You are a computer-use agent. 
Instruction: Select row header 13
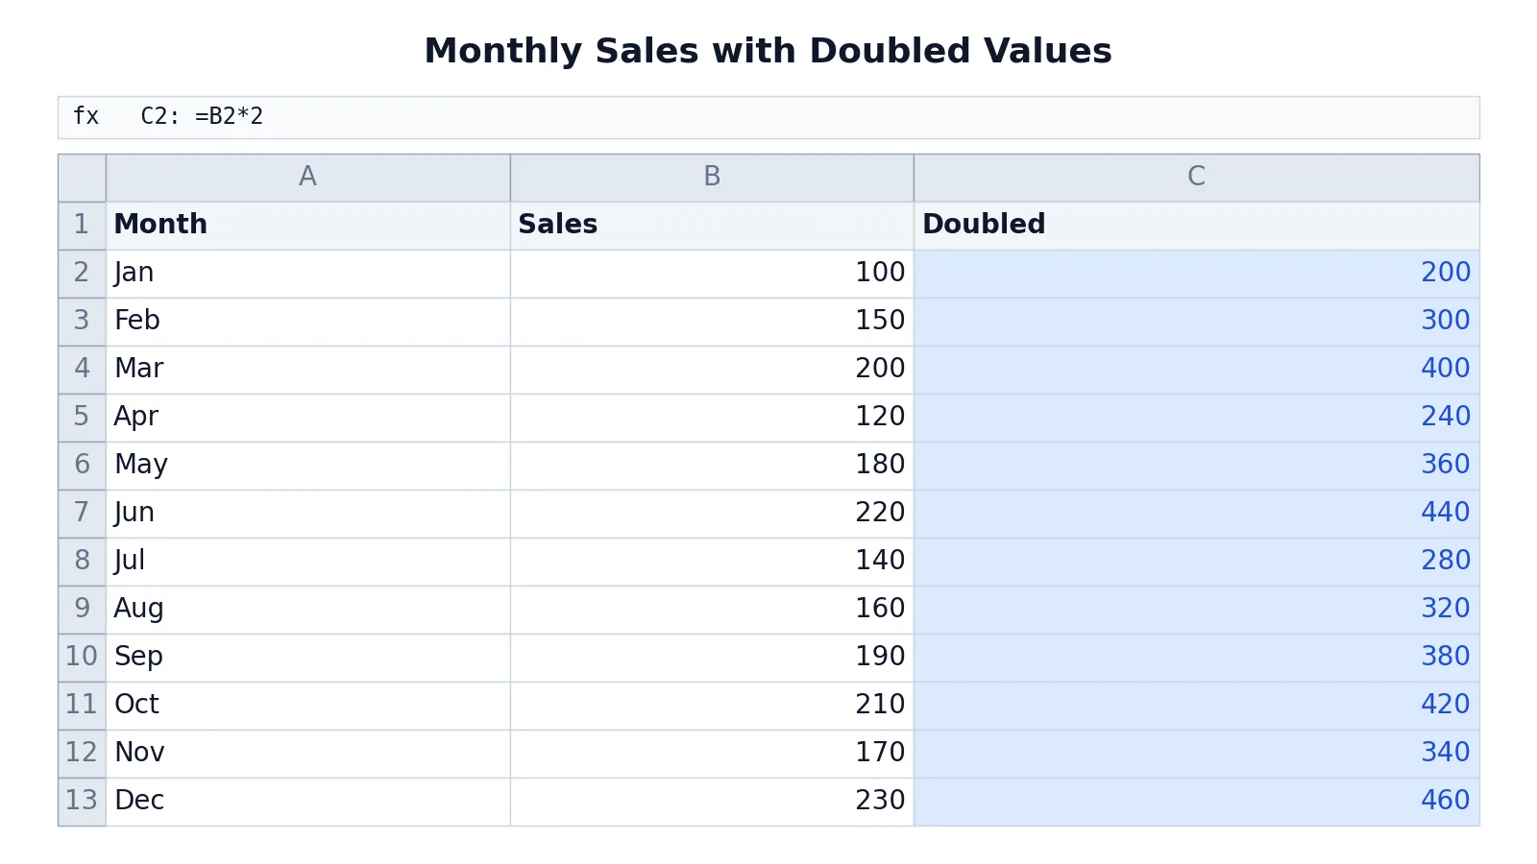(82, 802)
